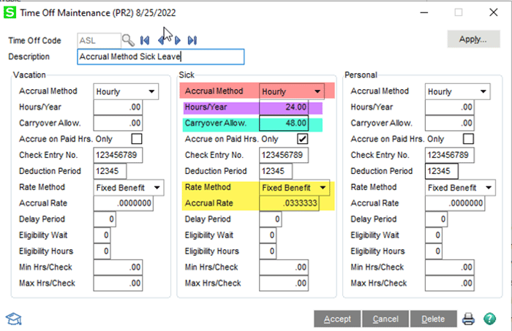
Task: Open help with green question mark icon
Action: coord(489,319)
